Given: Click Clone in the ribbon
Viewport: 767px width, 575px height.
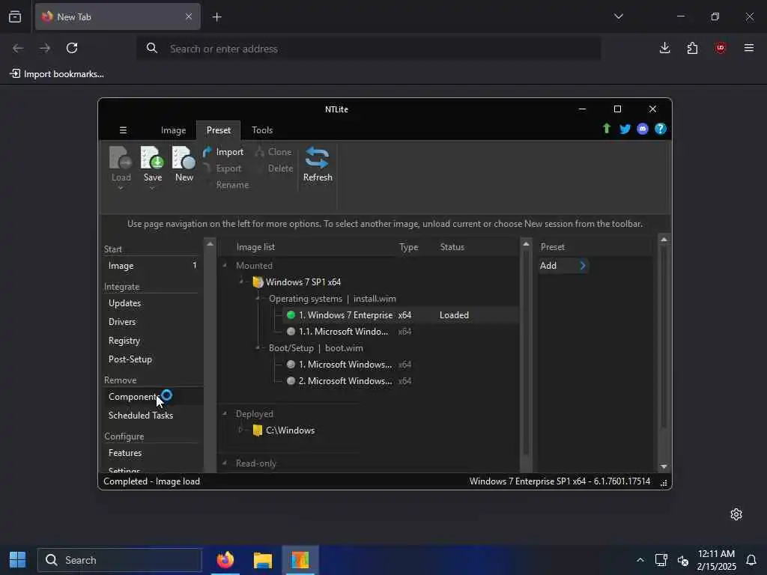Looking at the screenshot, I should click(273, 152).
